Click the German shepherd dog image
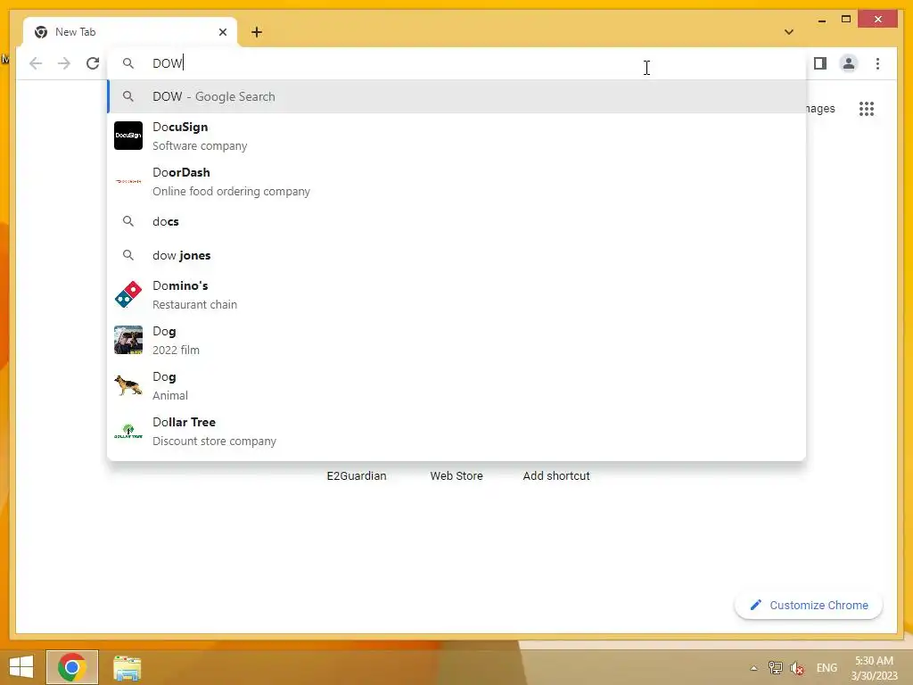The width and height of the screenshot is (913, 685). tap(128, 385)
